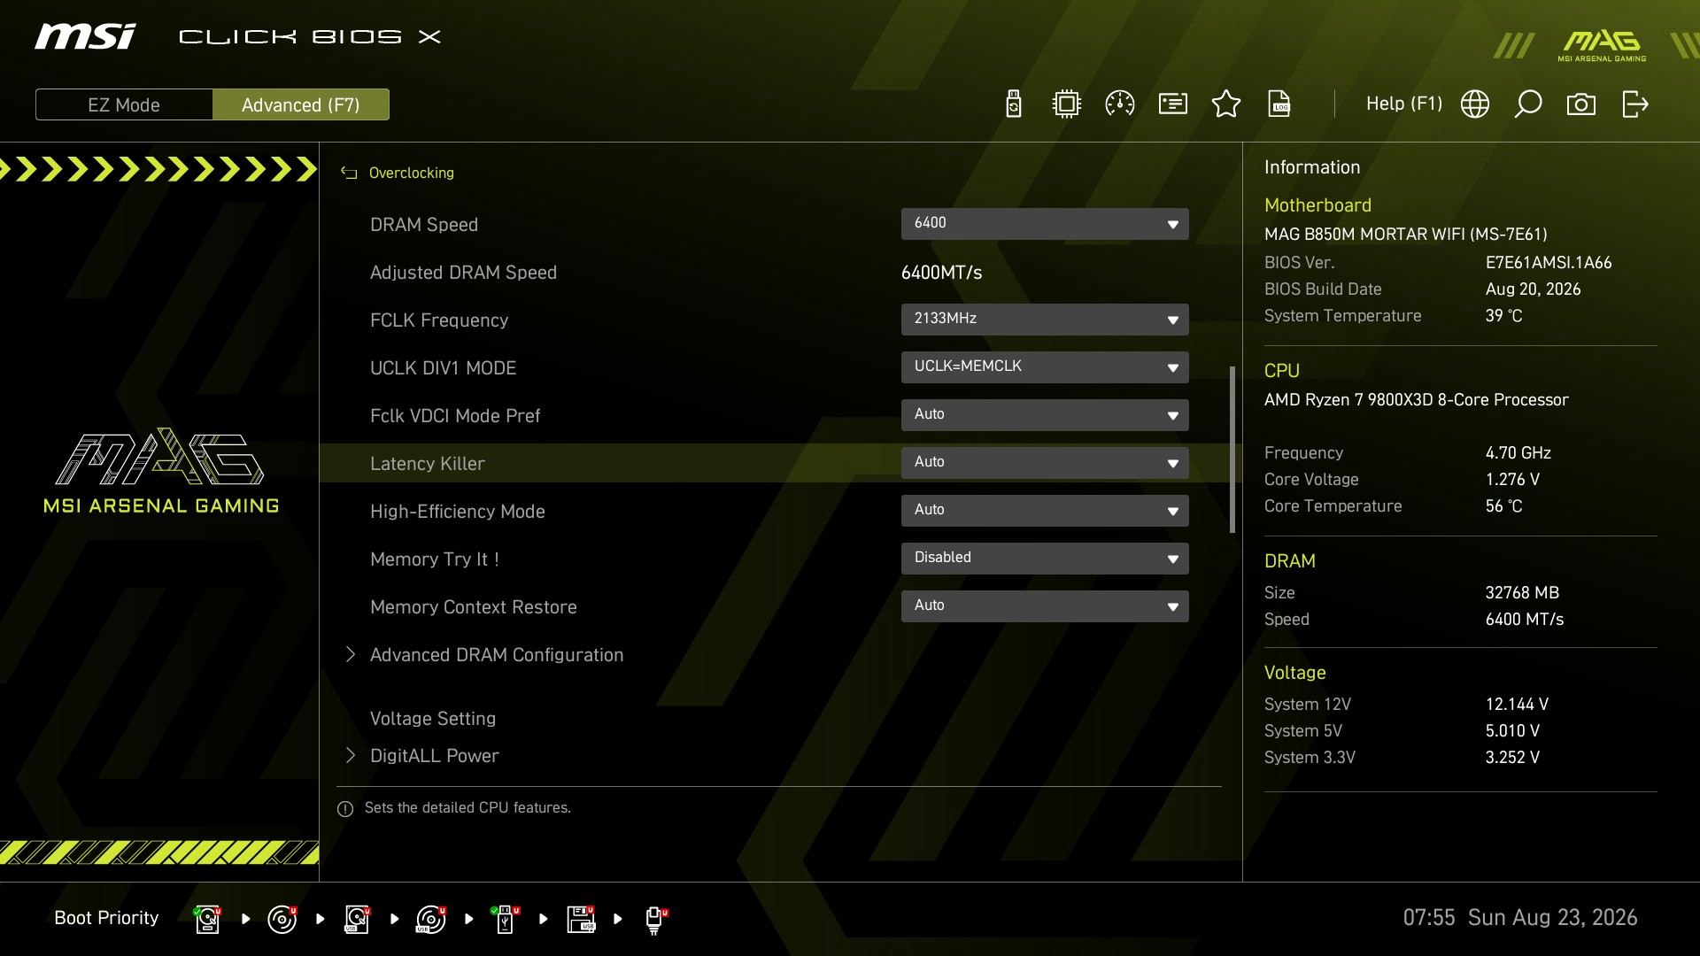Click the BIOS Build Date value Aug 20, 2026
Screen dimensions: 1700x956
1534,289
